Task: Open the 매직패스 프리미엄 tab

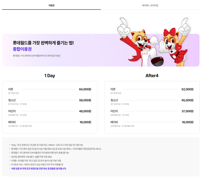Action: 150,5
